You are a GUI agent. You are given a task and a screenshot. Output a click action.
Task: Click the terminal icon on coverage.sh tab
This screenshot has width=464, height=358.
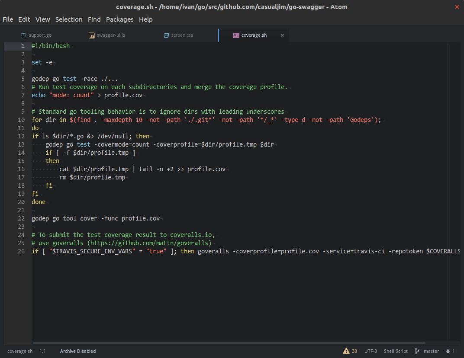click(236, 35)
